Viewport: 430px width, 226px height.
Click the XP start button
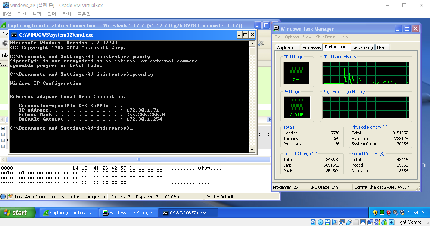[18, 213]
